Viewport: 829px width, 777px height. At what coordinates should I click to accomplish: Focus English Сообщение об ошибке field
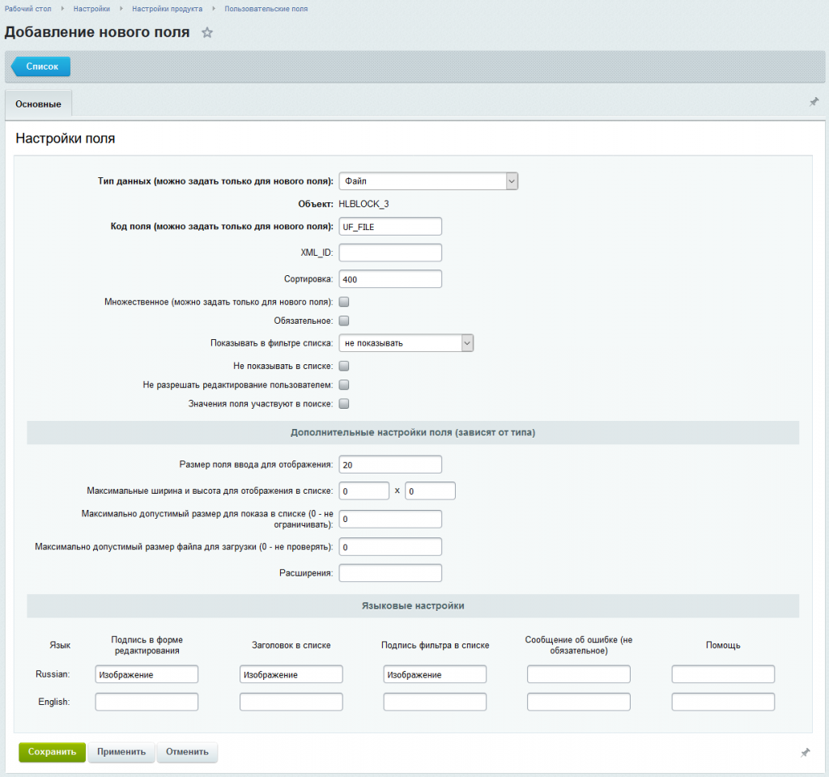[x=579, y=702]
